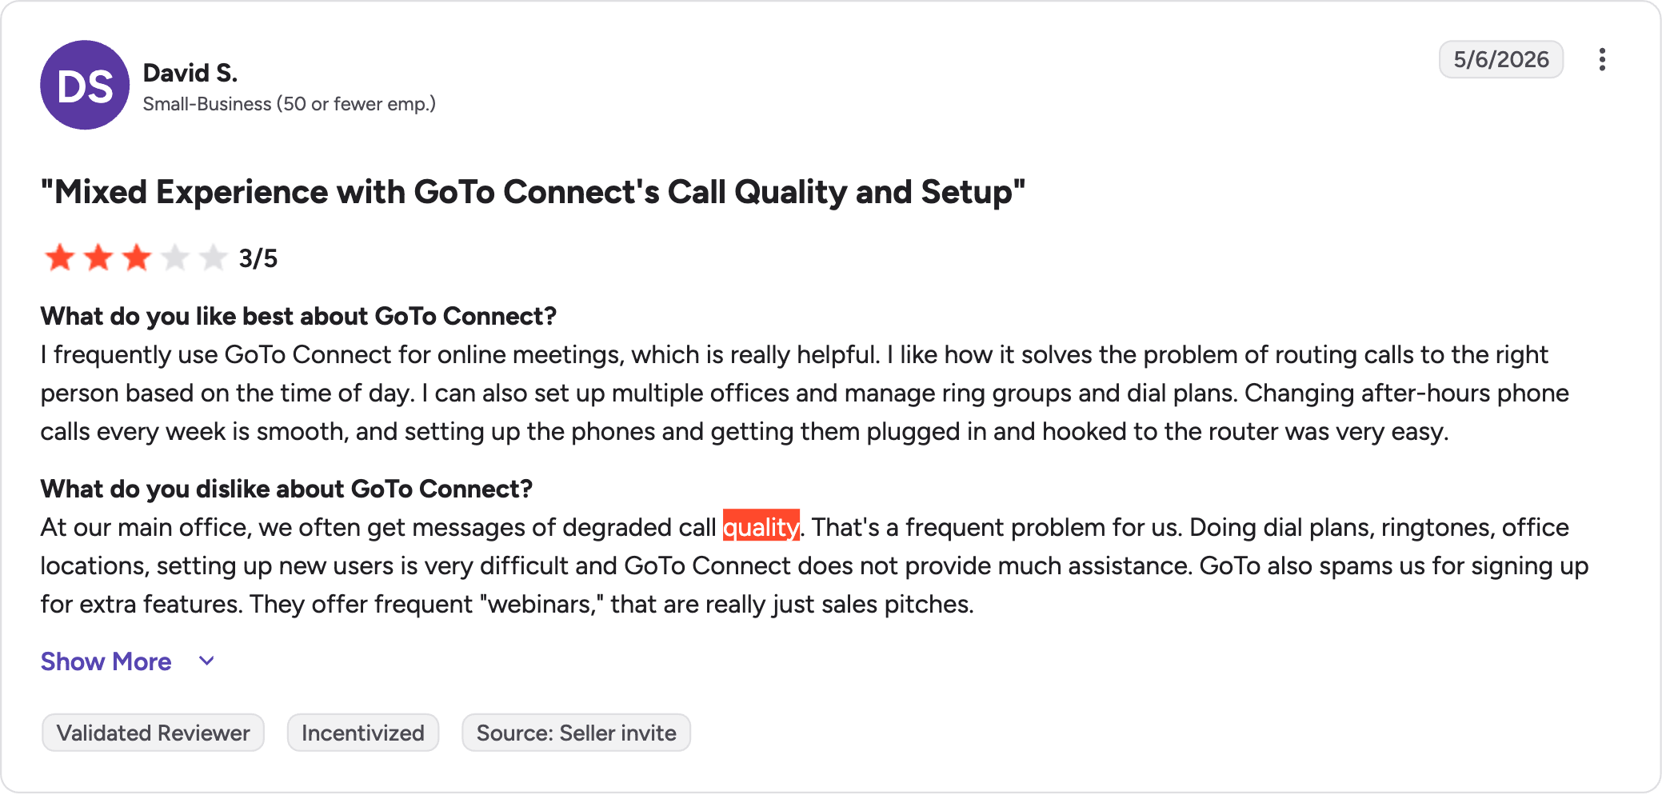Screen dimensions: 1662x795
Task: Click the second rating star
Action: (x=98, y=258)
